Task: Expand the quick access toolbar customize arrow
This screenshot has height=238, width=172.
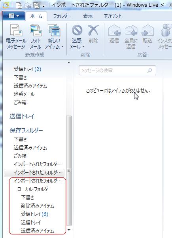Action: click(x=43, y=6)
